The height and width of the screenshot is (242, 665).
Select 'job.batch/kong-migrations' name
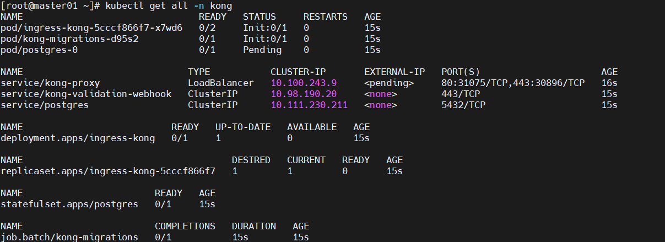point(69,237)
